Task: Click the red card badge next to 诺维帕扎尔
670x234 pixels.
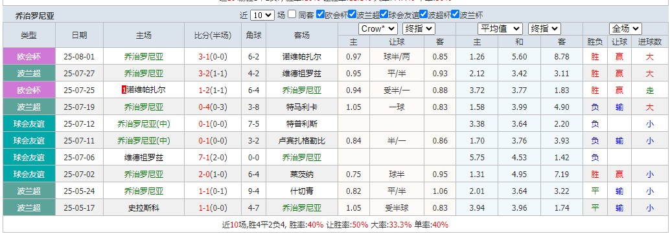Action: [124, 90]
